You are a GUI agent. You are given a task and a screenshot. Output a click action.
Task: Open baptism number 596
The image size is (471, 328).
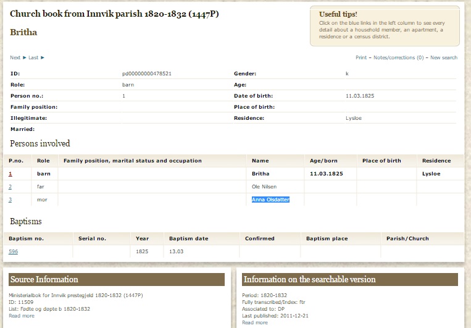tap(14, 251)
